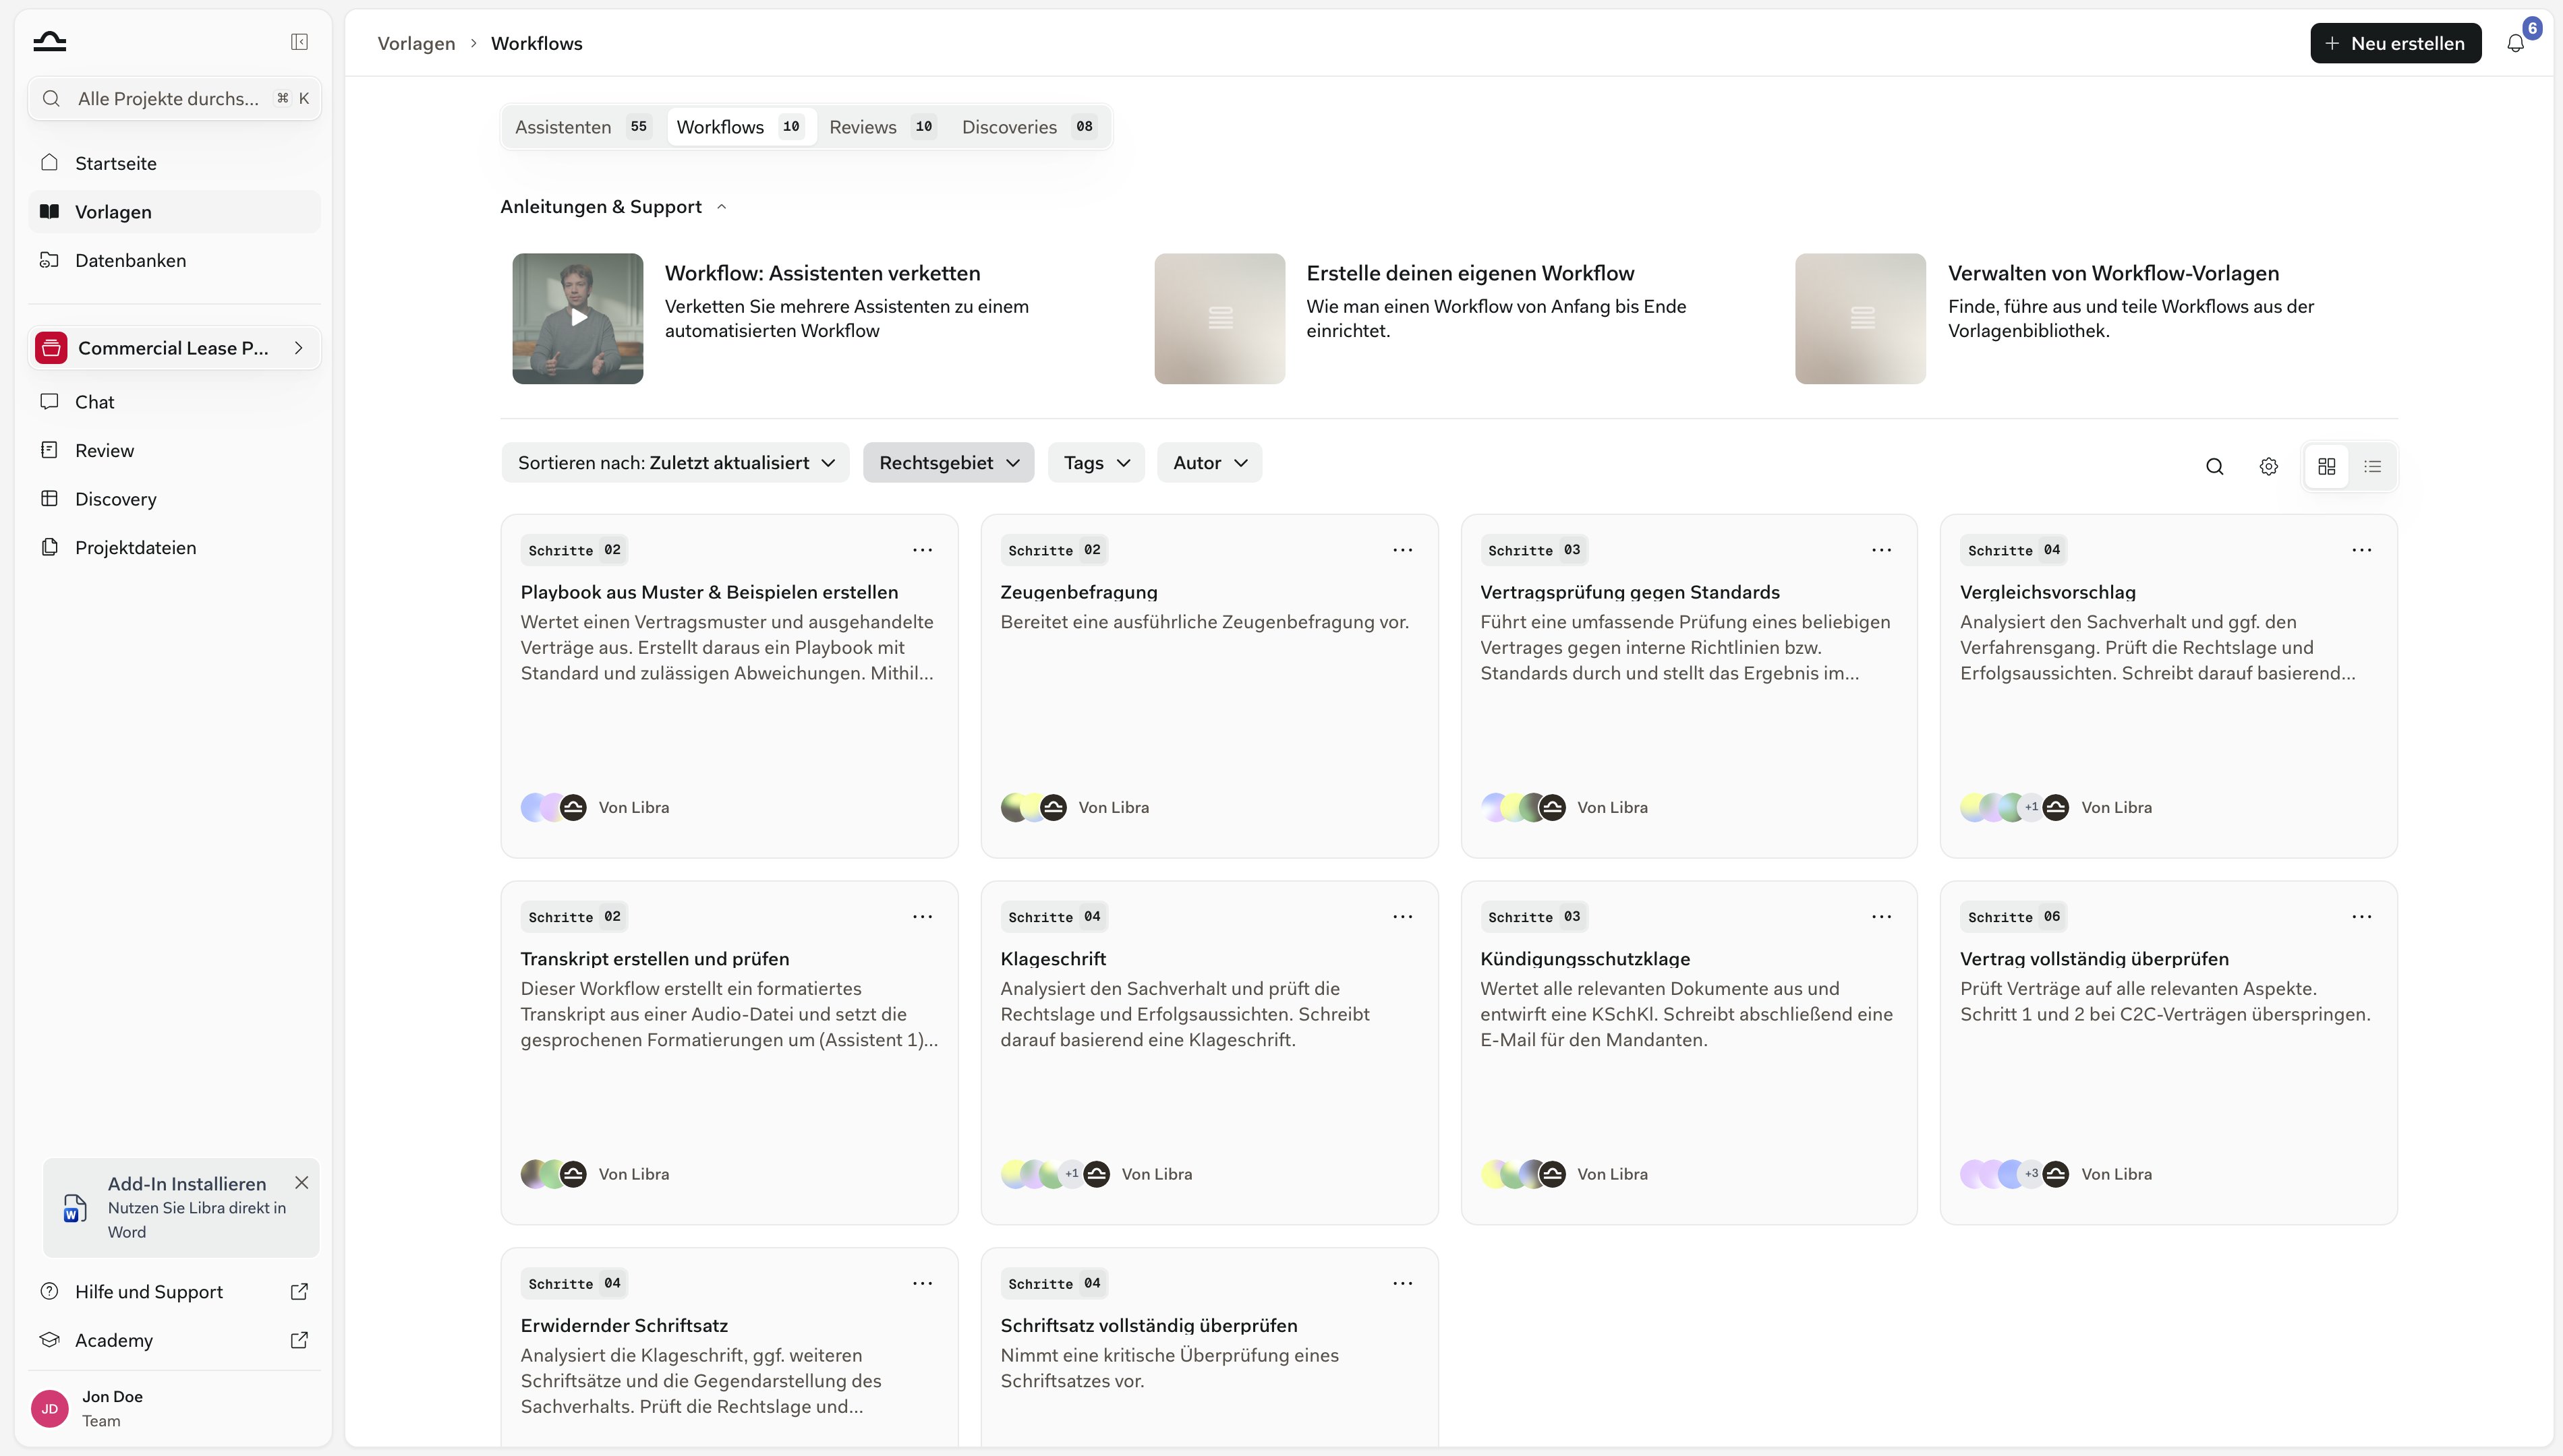Open Playbook aus Muster & Beispielen erstellen

710,592
